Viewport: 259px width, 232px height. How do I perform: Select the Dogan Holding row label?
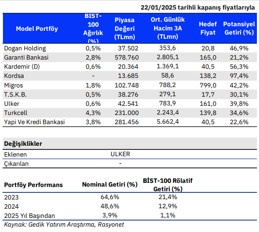pyautogui.click(x=25, y=48)
